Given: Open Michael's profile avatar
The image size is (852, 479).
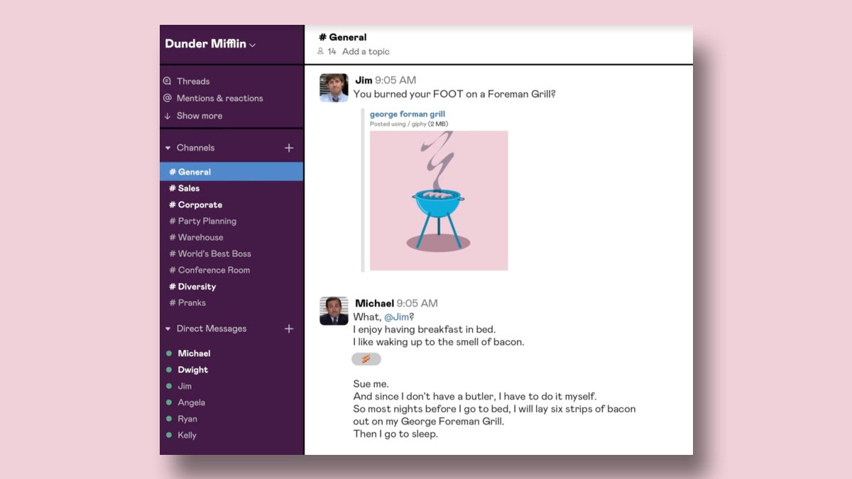Looking at the screenshot, I should coord(332,310).
